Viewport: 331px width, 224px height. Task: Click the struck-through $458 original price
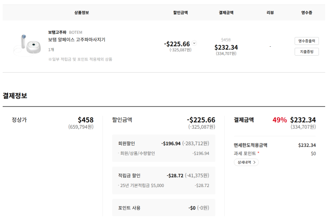(x=226, y=40)
